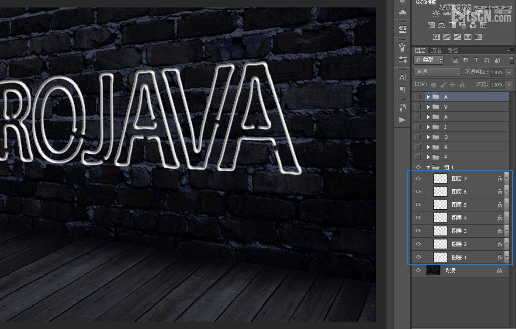Lock image pixels with brush icon
The image size is (516, 329).
coord(443,85)
